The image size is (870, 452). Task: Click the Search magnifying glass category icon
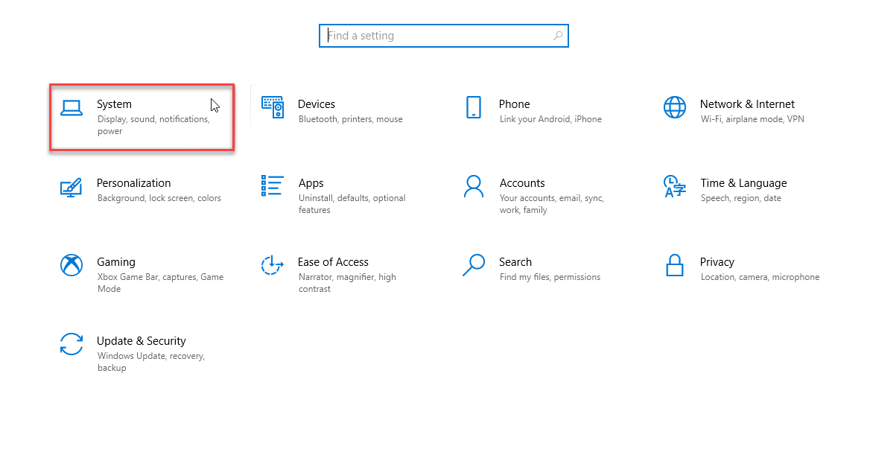point(474,265)
